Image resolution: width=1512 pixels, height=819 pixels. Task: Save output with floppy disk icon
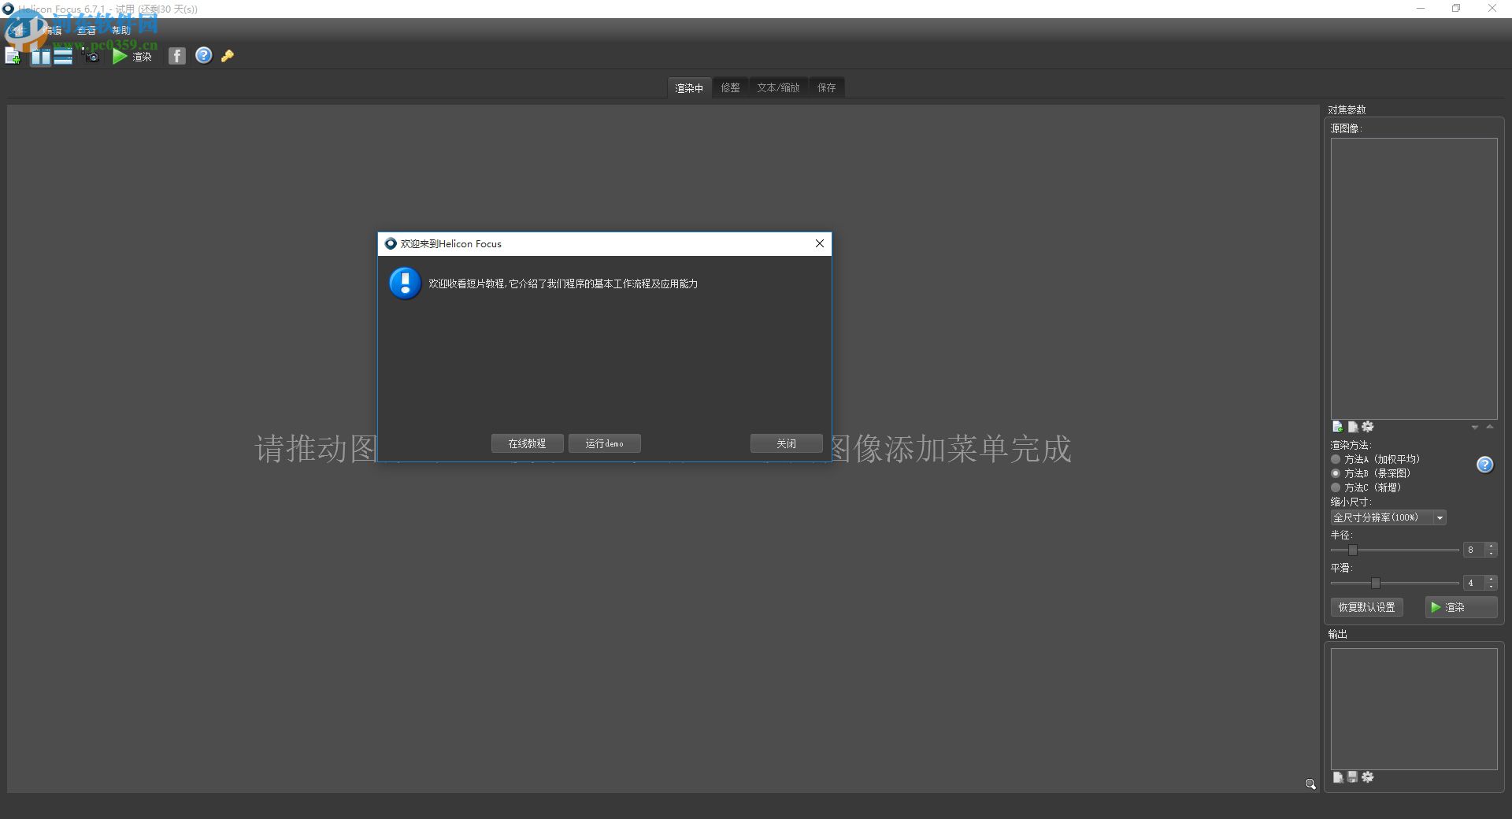pos(1352,777)
